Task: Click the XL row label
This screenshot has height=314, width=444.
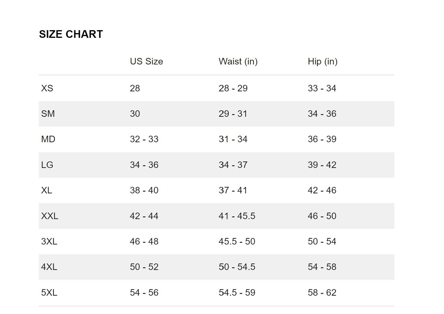Action: (47, 190)
